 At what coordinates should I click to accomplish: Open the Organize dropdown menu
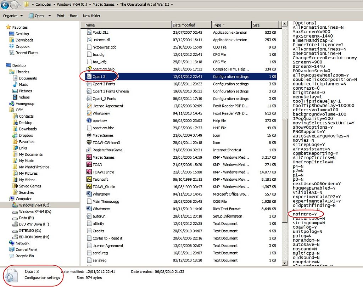(13, 16)
